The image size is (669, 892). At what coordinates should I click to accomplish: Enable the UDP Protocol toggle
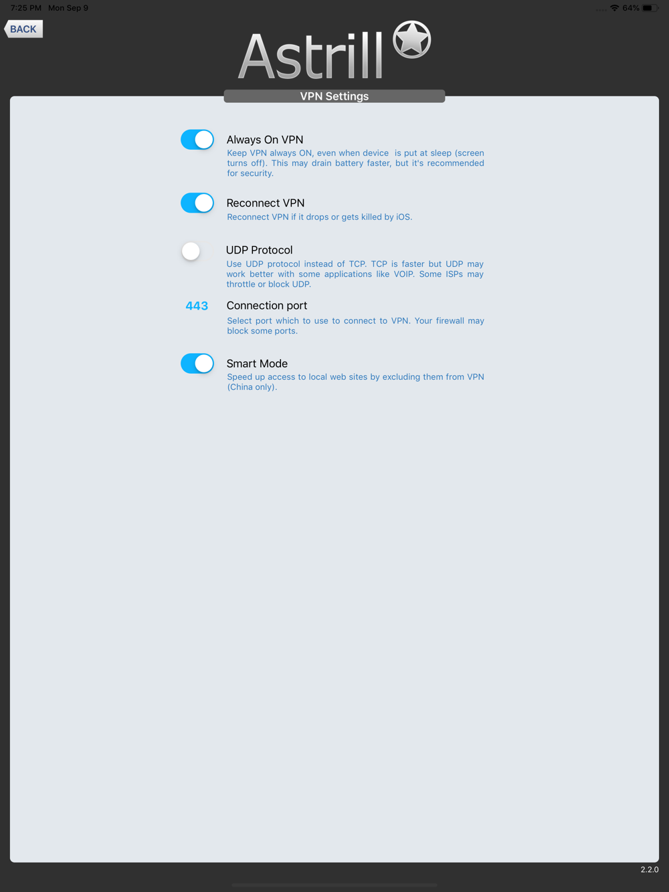(x=197, y=251)
